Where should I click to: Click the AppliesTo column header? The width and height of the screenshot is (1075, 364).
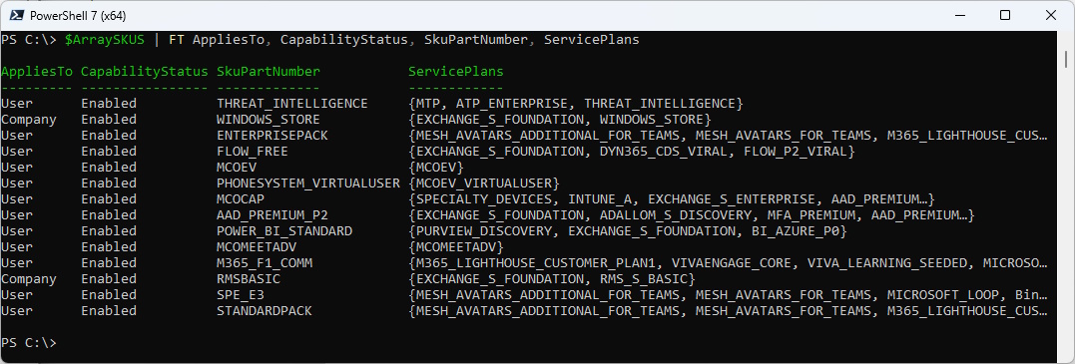coord(37,71)
